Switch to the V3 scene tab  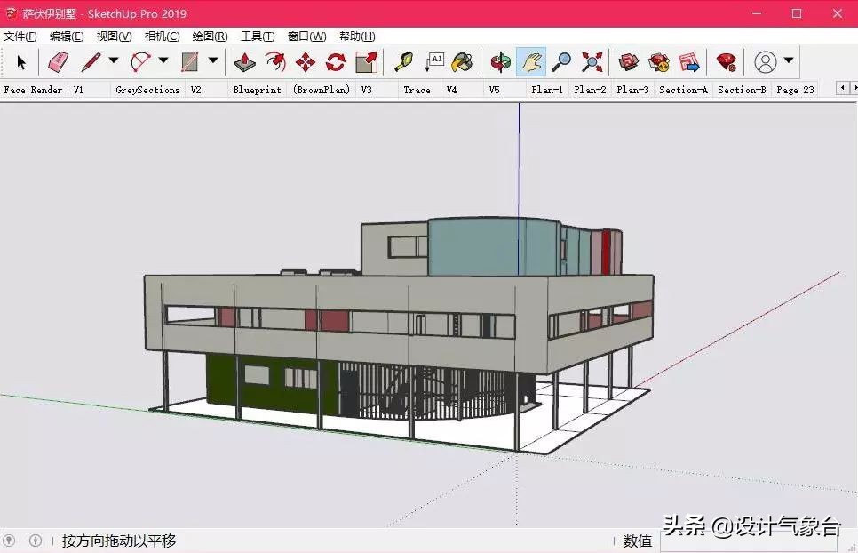point(367,90)
